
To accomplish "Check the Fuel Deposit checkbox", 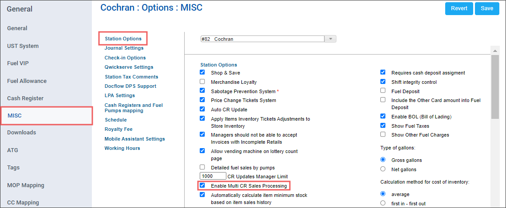I will click(x=383, y=91).
